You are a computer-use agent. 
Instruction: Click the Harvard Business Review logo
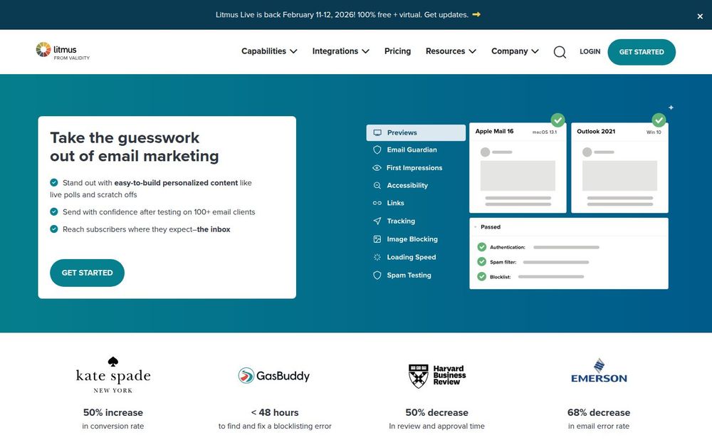pos(437,375)
